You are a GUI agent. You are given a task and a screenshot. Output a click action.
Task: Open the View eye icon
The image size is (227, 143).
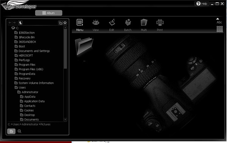point(96,23)
